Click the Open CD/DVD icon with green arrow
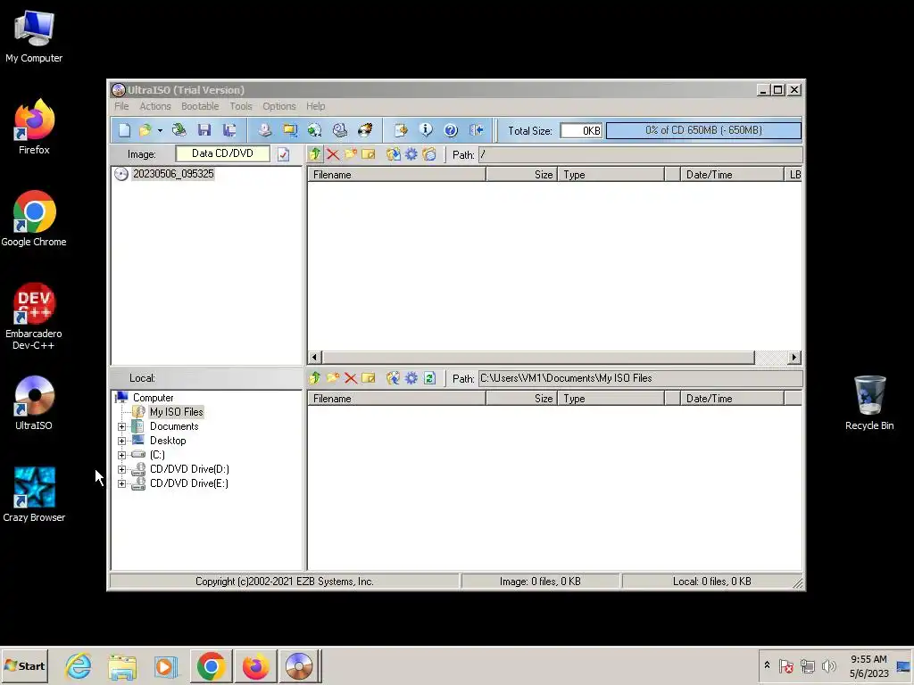914x685 pixels. (179, 130)
